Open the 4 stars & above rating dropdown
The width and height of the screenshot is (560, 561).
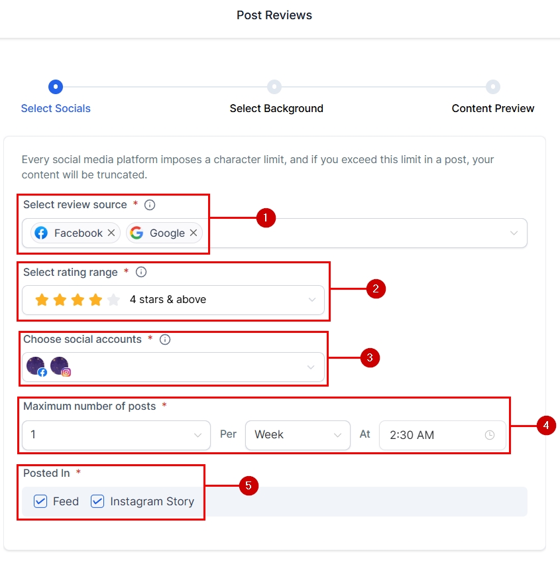[x=312, y=300]
